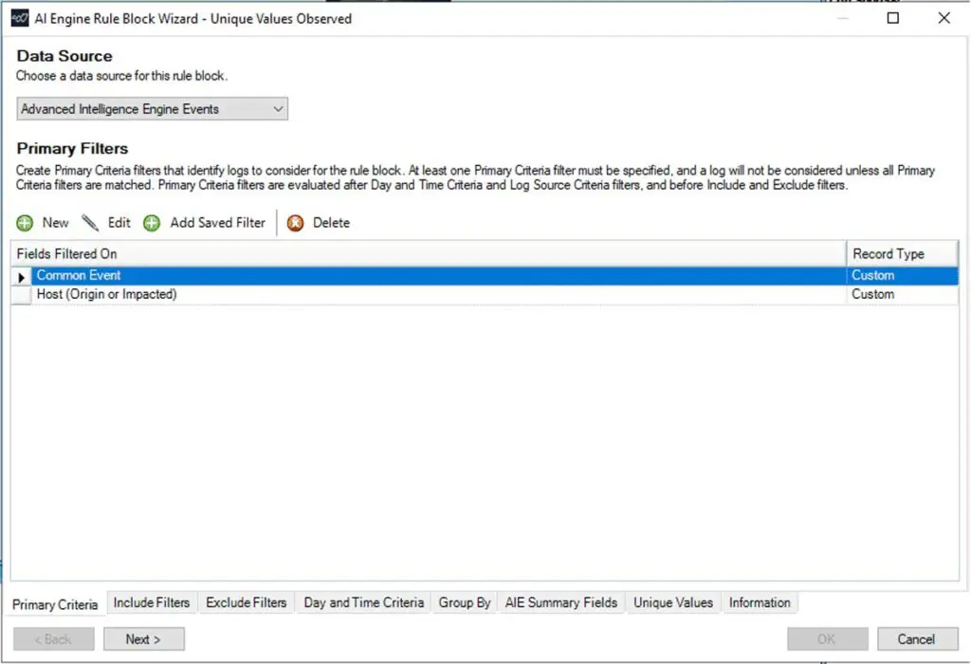Create a new Primary Criteria filter
Image resolution: width=971 pixels, height=664 pixels.
click(44, 222)
